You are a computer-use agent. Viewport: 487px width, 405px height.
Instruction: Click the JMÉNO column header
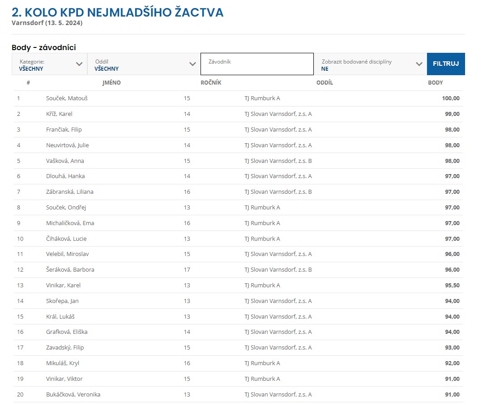click(x=111, y=83)
